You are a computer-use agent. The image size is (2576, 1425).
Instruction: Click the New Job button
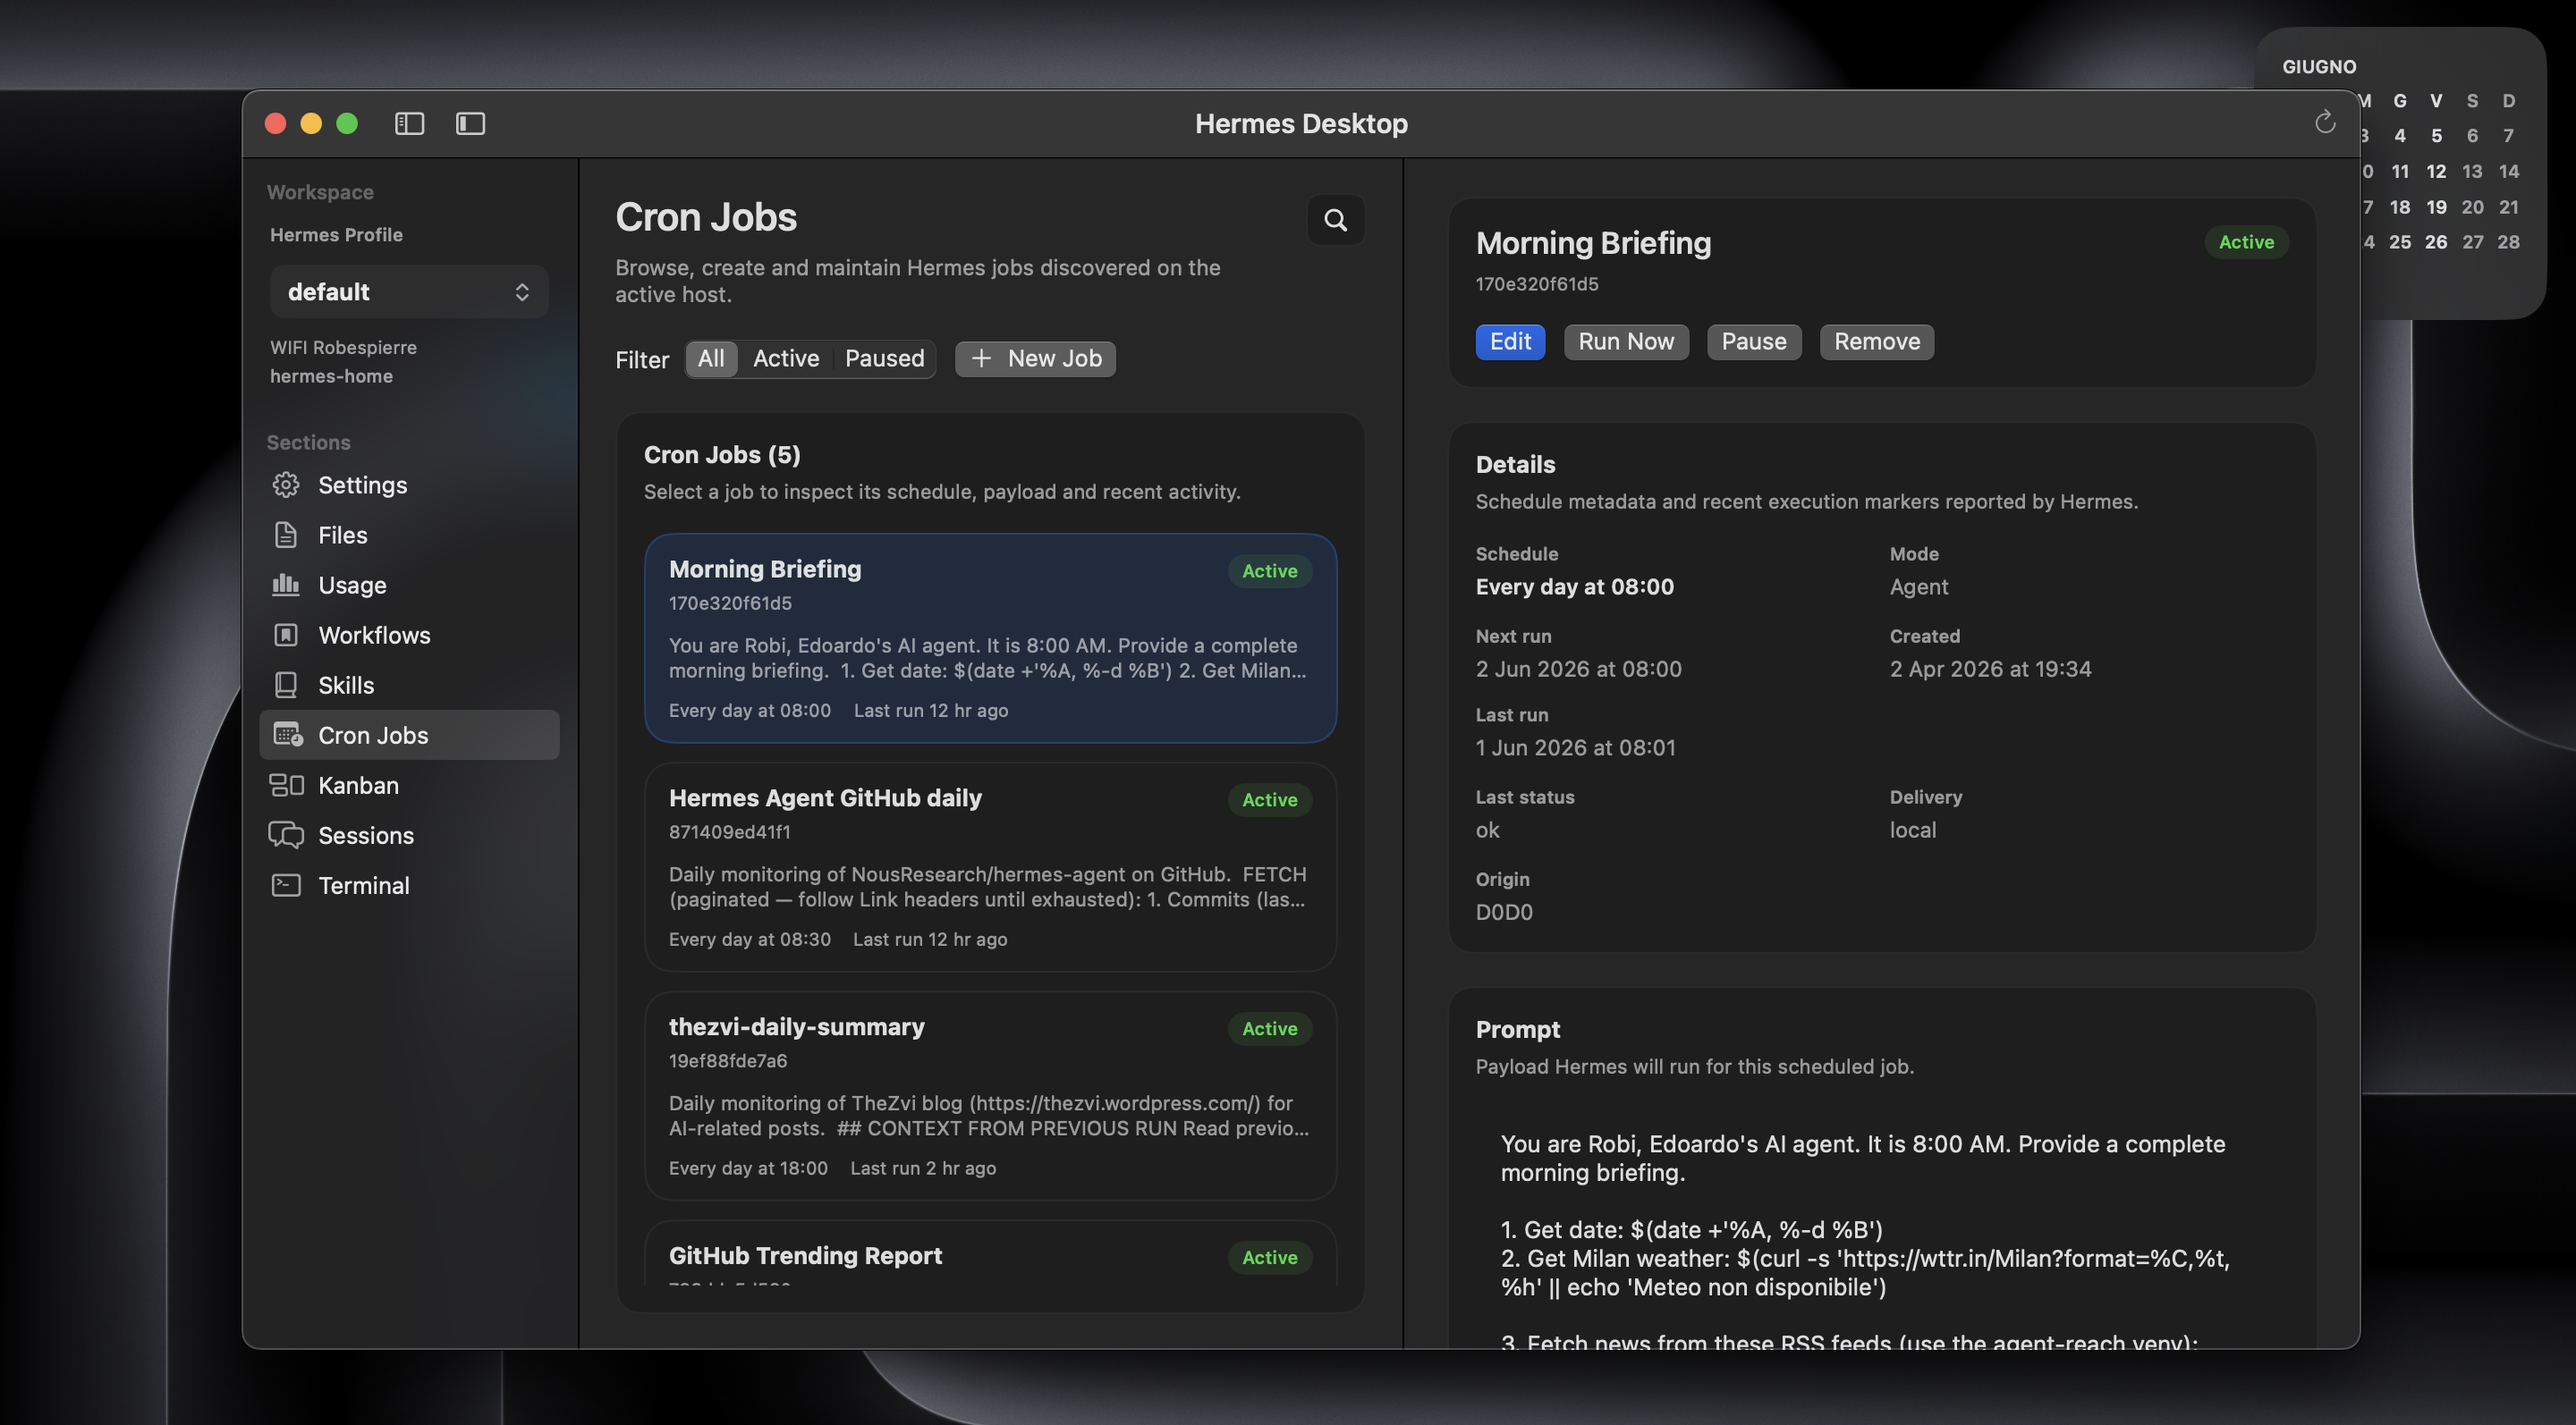1035,358
